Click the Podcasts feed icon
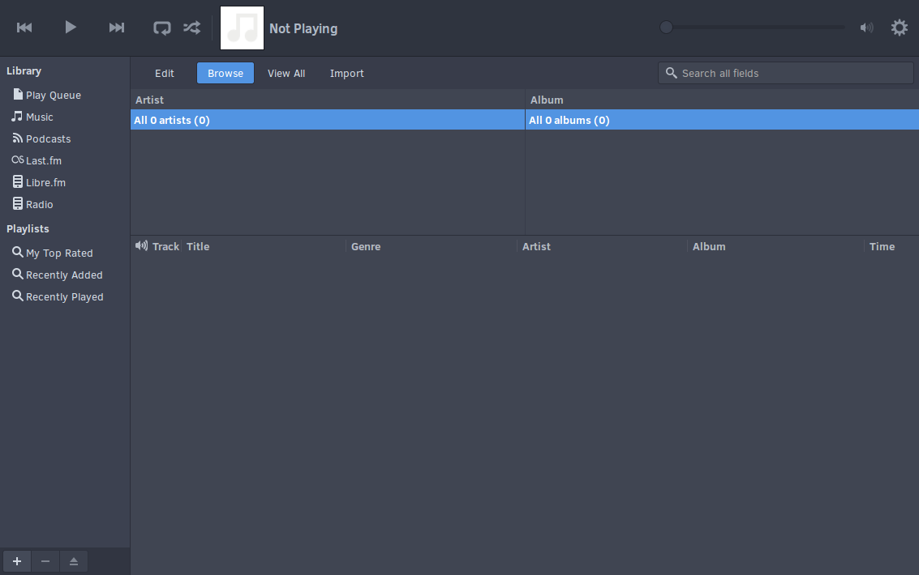919x575 pixels. 18,138
